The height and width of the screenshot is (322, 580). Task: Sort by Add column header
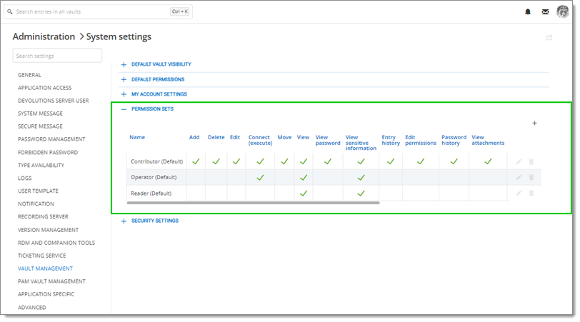point(194,137)
